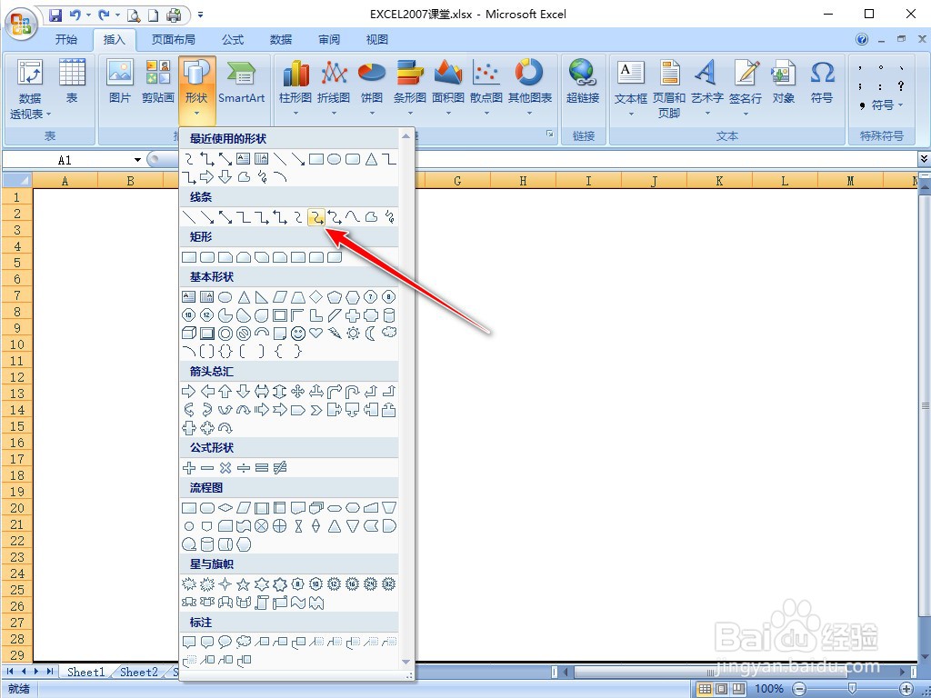This screenshot has height=698, width=931.
Task: Pick the smiley face basic shape
Action: coord(298,334)
